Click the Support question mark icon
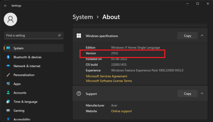Screen dimensions: 213x122 pos(79,93)
